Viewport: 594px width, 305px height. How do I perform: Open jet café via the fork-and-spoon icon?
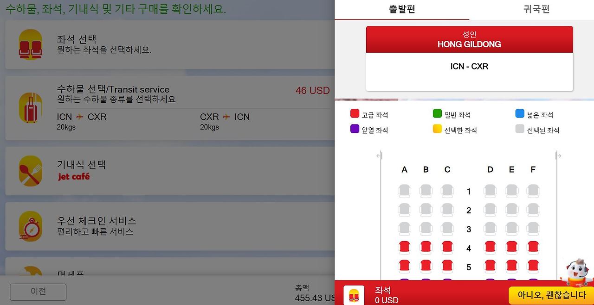pos(31,171)
